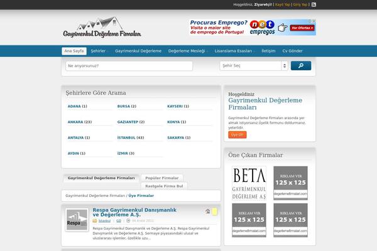
Task: Expand the Lisanslama Esasları menu
Action: [x=234, y=51]
